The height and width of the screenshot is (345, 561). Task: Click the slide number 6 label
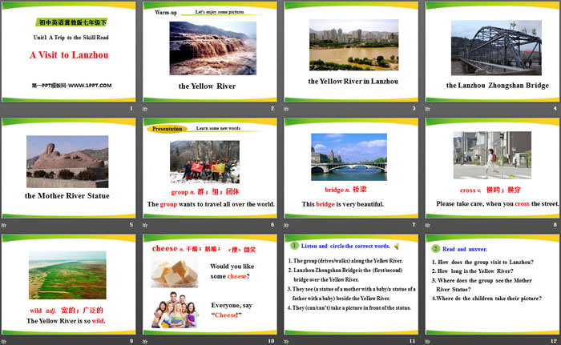[x=272, y=224]
